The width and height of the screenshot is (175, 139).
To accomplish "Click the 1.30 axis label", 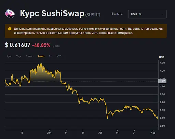I will [x=162, y=63].
